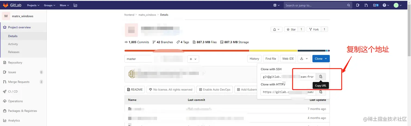Click No license. All rights reserved
The width and height of the screenshot is (411, 126).
[x=170, y=90]
